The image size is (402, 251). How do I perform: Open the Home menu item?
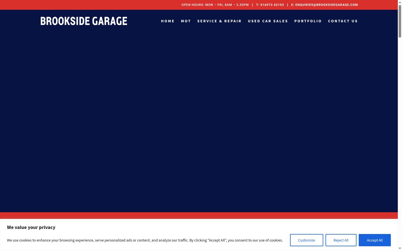[x=167, y=21]
